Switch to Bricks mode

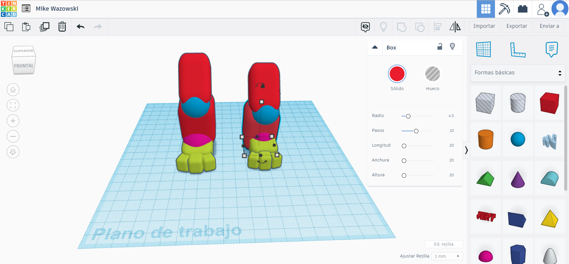(x=522, y=9)
